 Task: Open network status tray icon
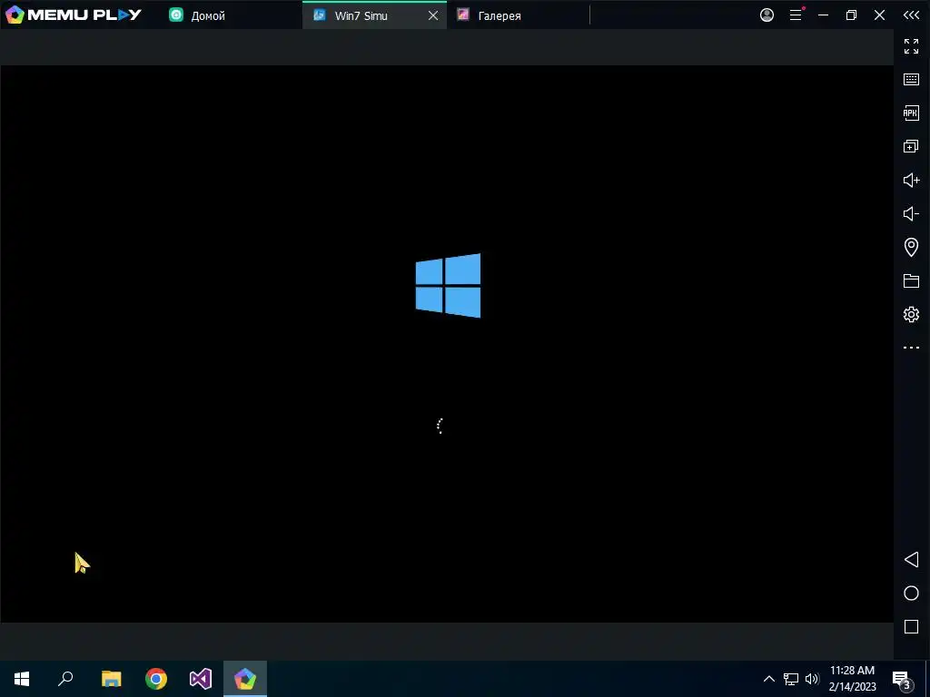click(x=791, y=679)
